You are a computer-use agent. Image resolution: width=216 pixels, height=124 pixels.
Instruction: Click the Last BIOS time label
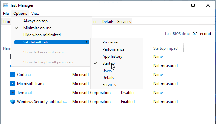click(178, 34)
